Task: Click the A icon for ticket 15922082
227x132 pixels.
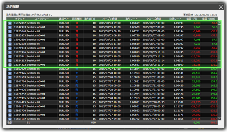Action: [x=10, y=23]
